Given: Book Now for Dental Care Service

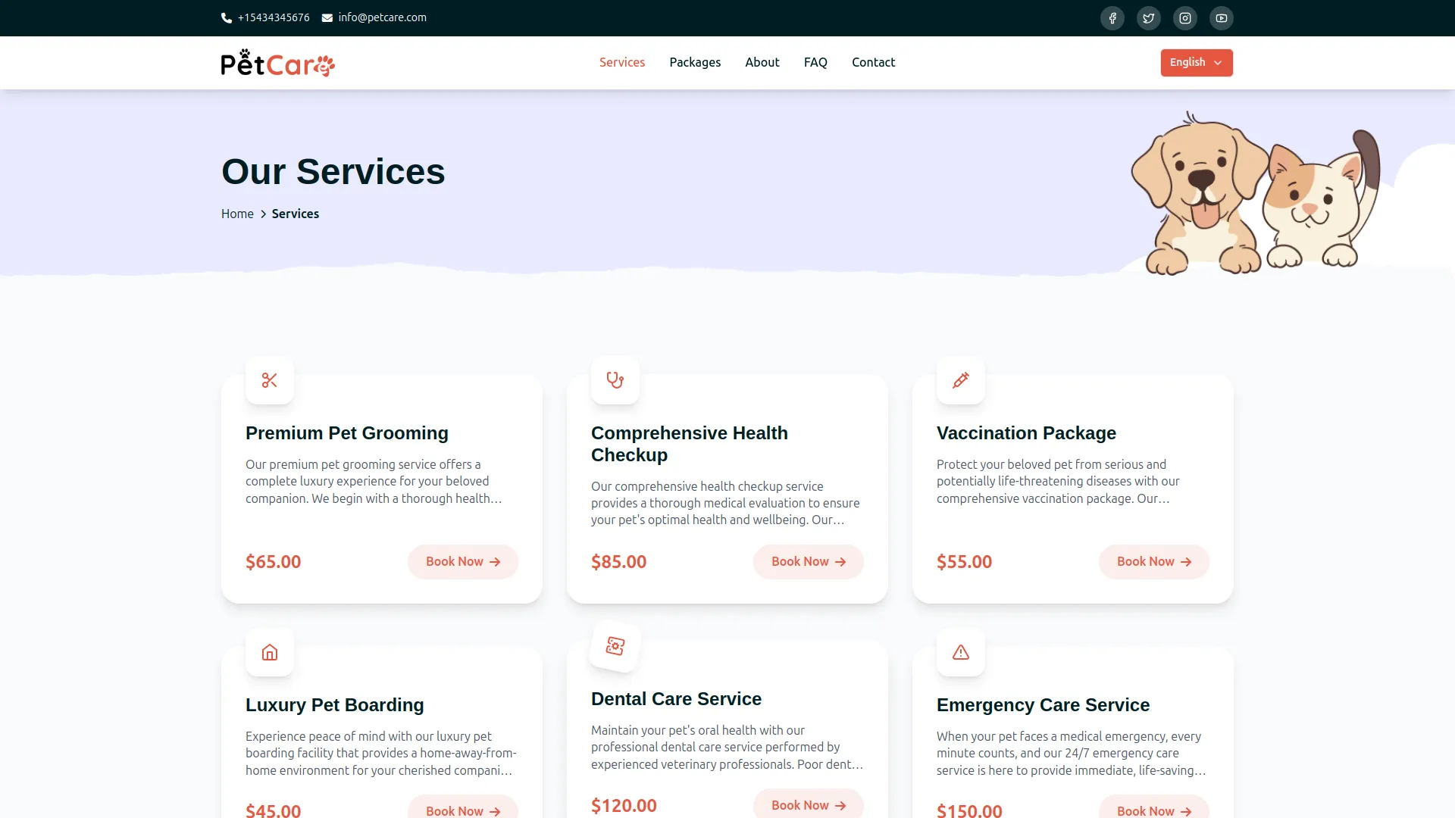Looking at the screenshot, I should click(809, 804).
